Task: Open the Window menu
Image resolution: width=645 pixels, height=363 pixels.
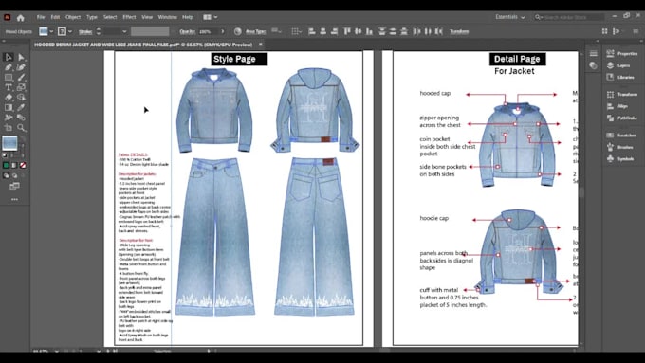Action: pos(168,17)
